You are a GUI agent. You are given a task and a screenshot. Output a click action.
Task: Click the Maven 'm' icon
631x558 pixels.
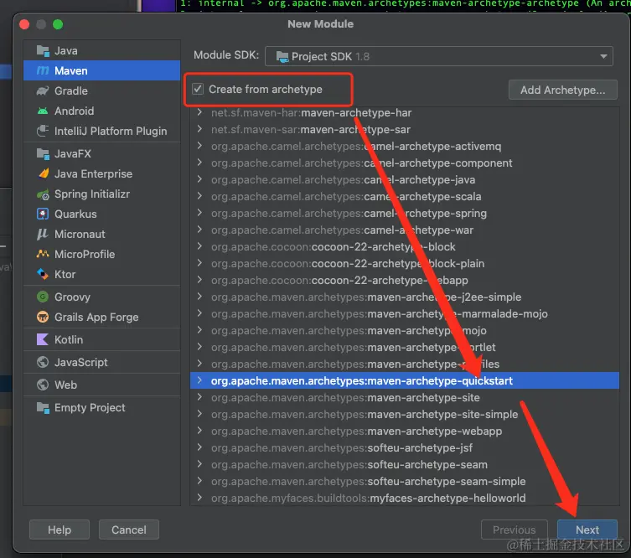43,71
